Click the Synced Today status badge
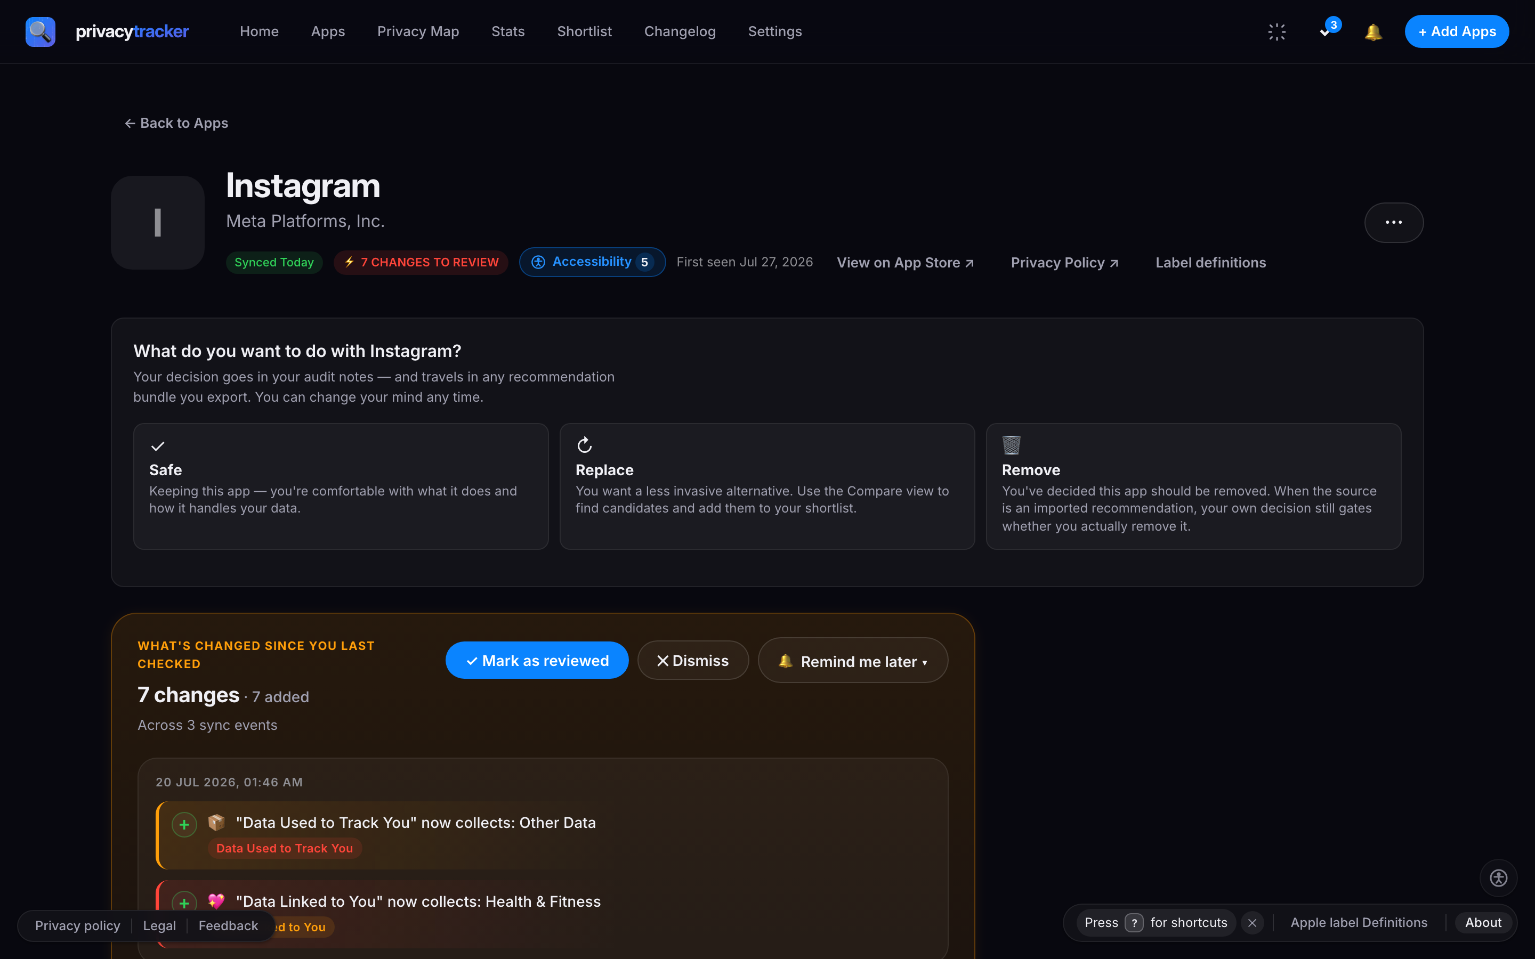 pos(274,262)
